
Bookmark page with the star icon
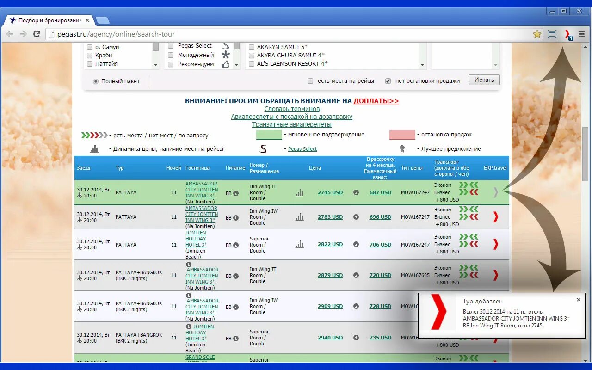[537, 34]
